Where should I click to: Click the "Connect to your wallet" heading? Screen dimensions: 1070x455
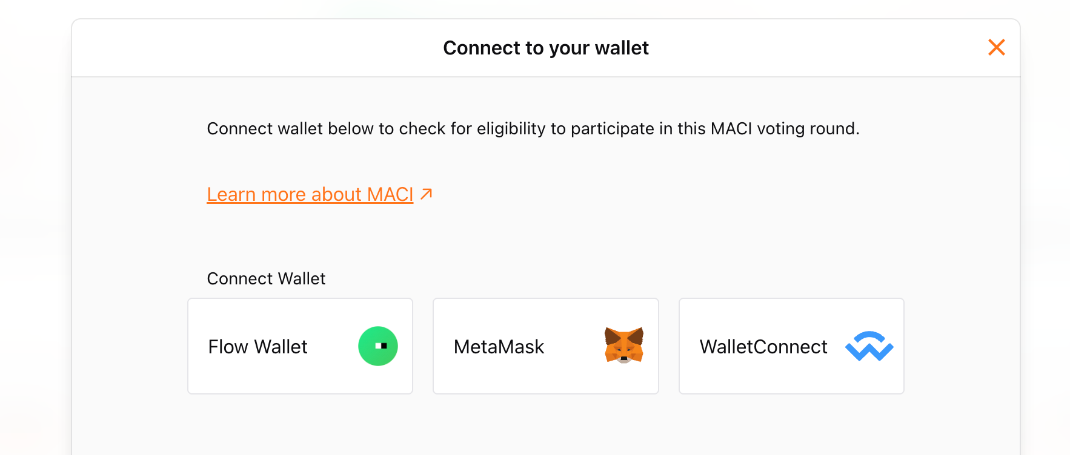(545, 48)
